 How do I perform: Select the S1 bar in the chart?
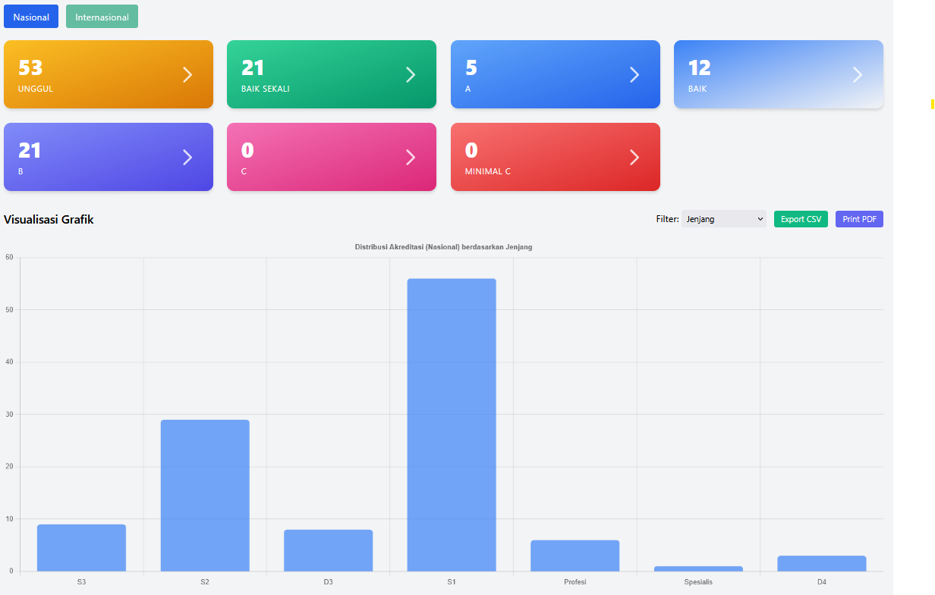coord(452,424)
